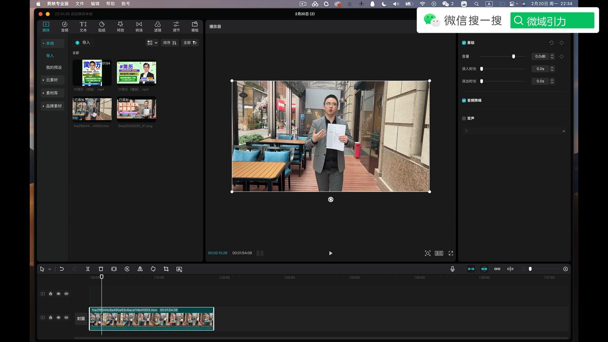Open the 模板 templates tab
608x342 pixels.
click(195, 27)
